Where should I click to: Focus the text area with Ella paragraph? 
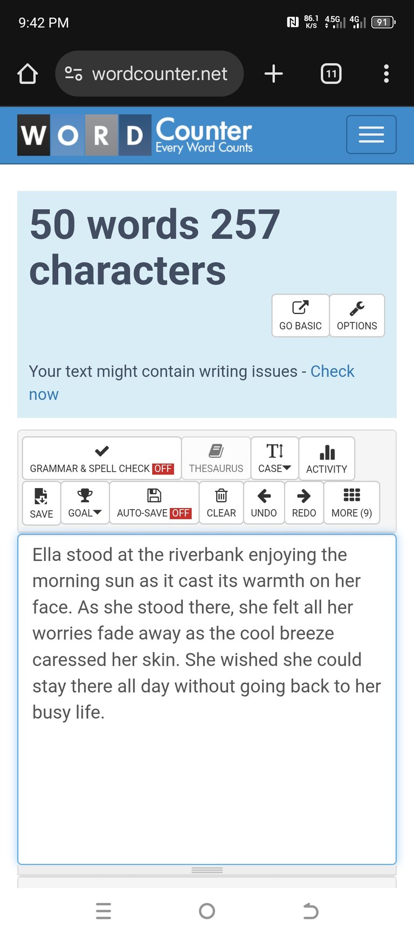tap(207, 699)
